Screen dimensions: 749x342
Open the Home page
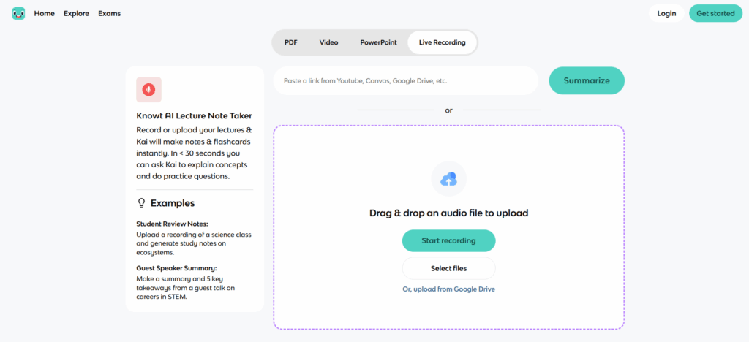click(x=45, y=13)
